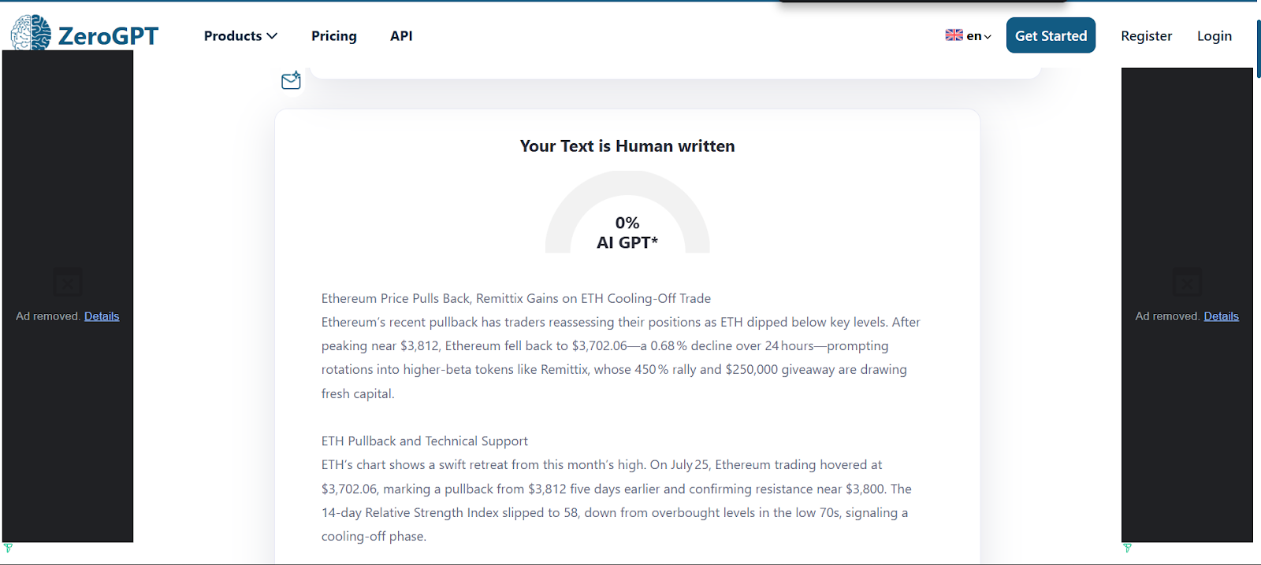Click the Get Started button

1051,35
